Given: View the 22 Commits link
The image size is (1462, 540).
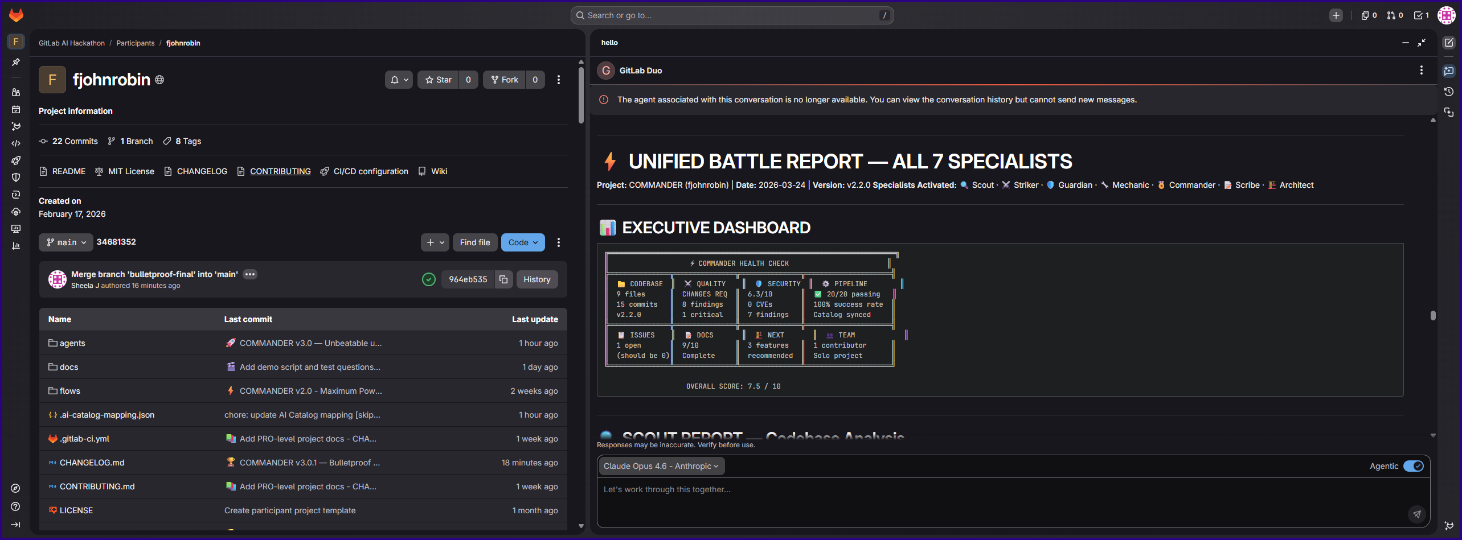Looking at the screenshot, I should [x=68, y=141].
